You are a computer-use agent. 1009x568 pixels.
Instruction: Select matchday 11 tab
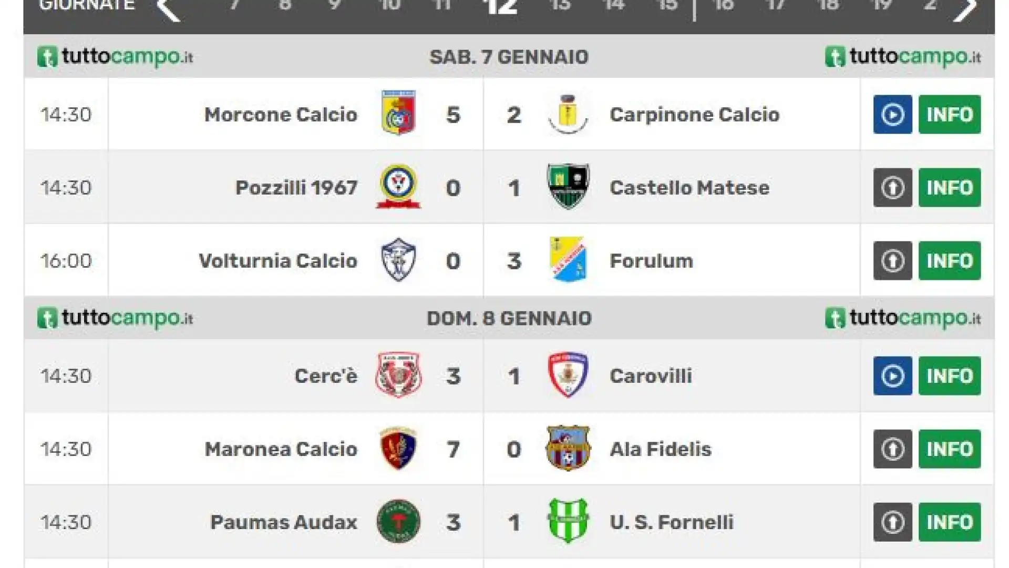coord(442,5)
